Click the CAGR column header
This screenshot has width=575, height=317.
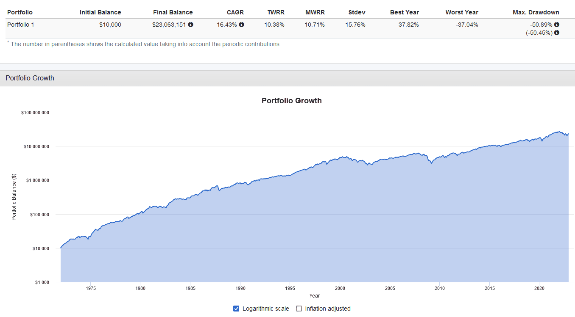click(235, 12)
